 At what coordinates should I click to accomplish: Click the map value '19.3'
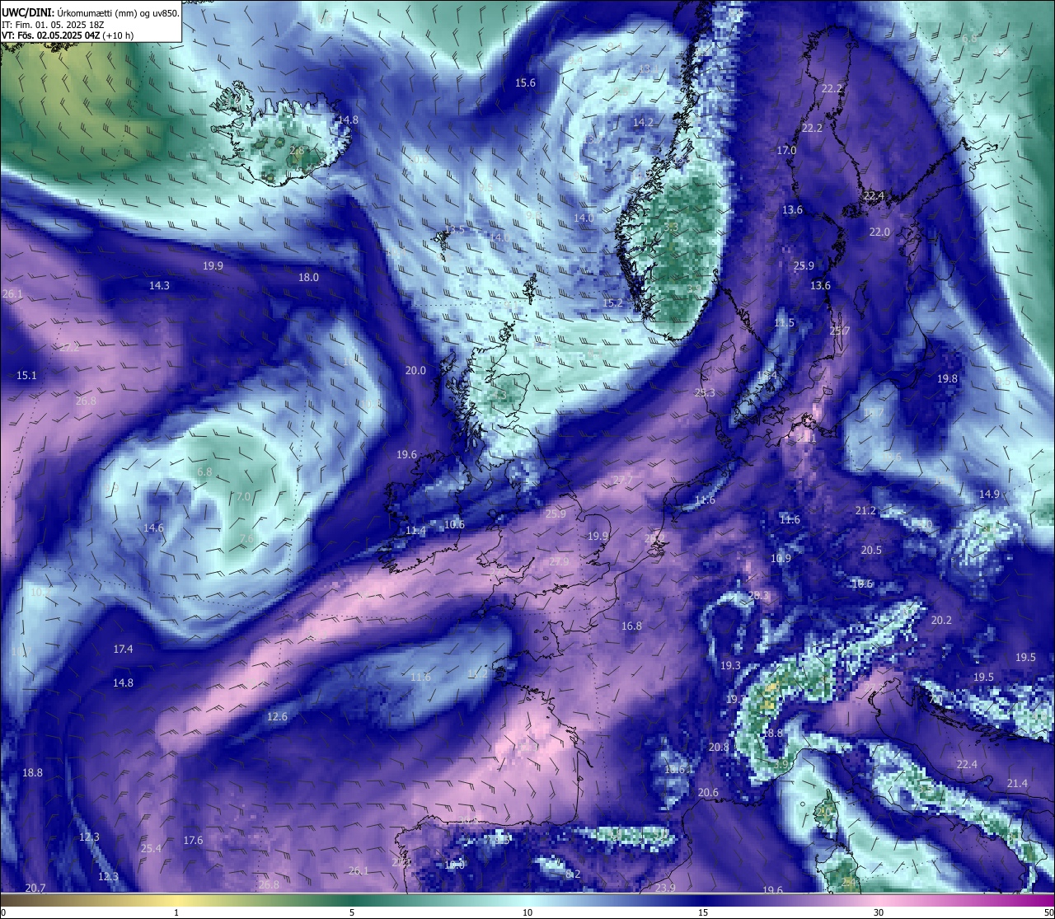pyautogui.click(x=730, y=665)
